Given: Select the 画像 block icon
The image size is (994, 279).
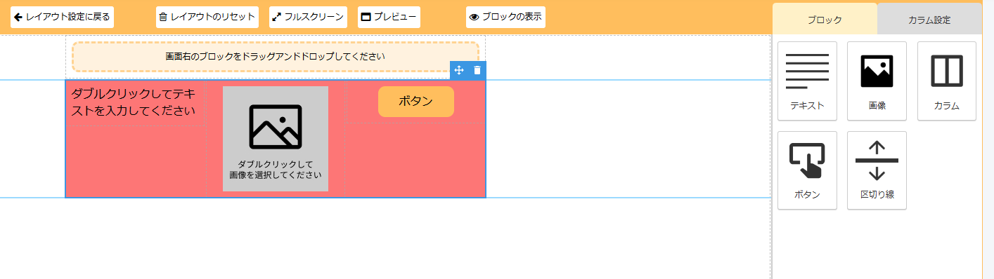Looking at the screenshot, I should click(877, 81).
